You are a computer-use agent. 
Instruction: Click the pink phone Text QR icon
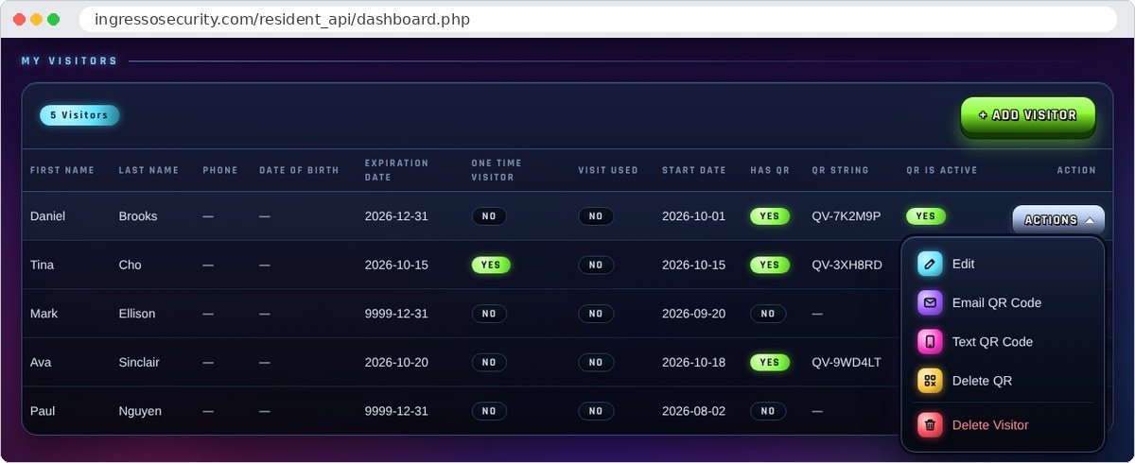930,341
